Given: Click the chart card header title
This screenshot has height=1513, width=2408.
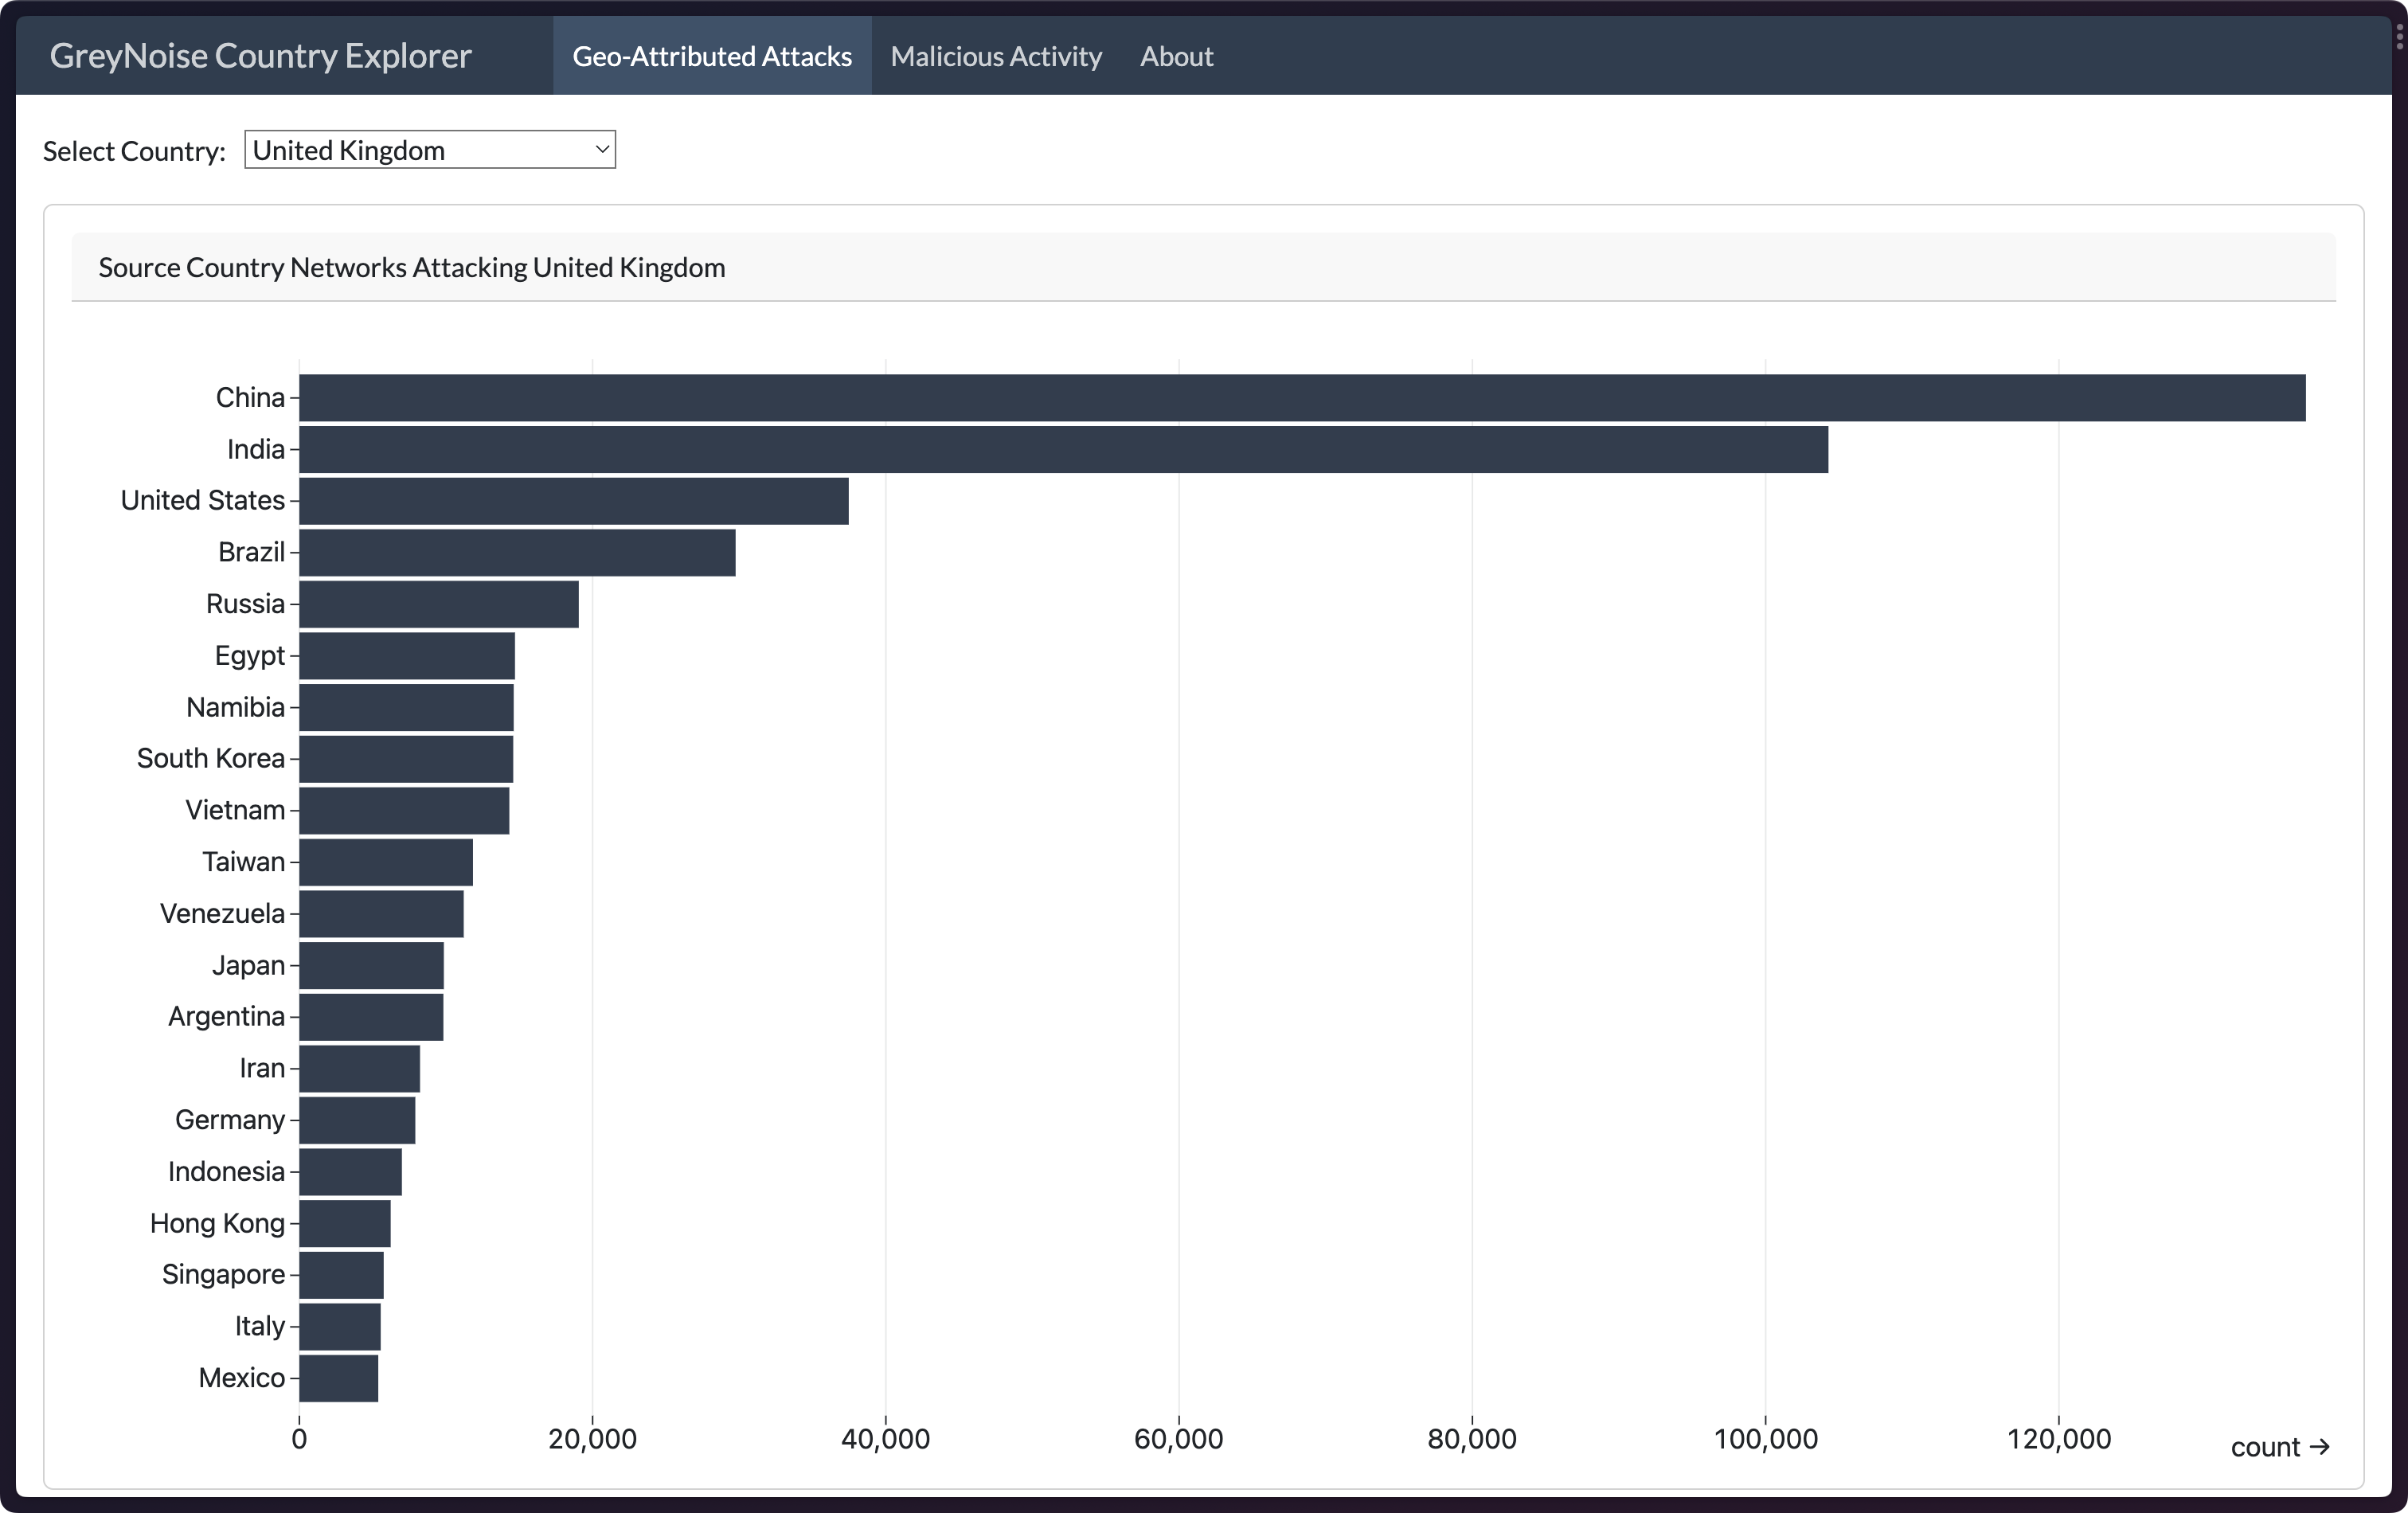Looking at the screenshot, I should [411, 268].
